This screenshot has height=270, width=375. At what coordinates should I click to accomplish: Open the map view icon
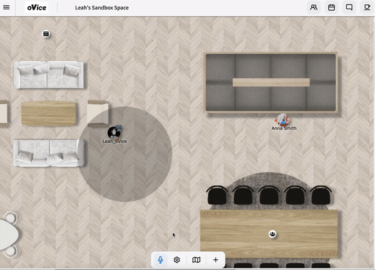point(196,260)
